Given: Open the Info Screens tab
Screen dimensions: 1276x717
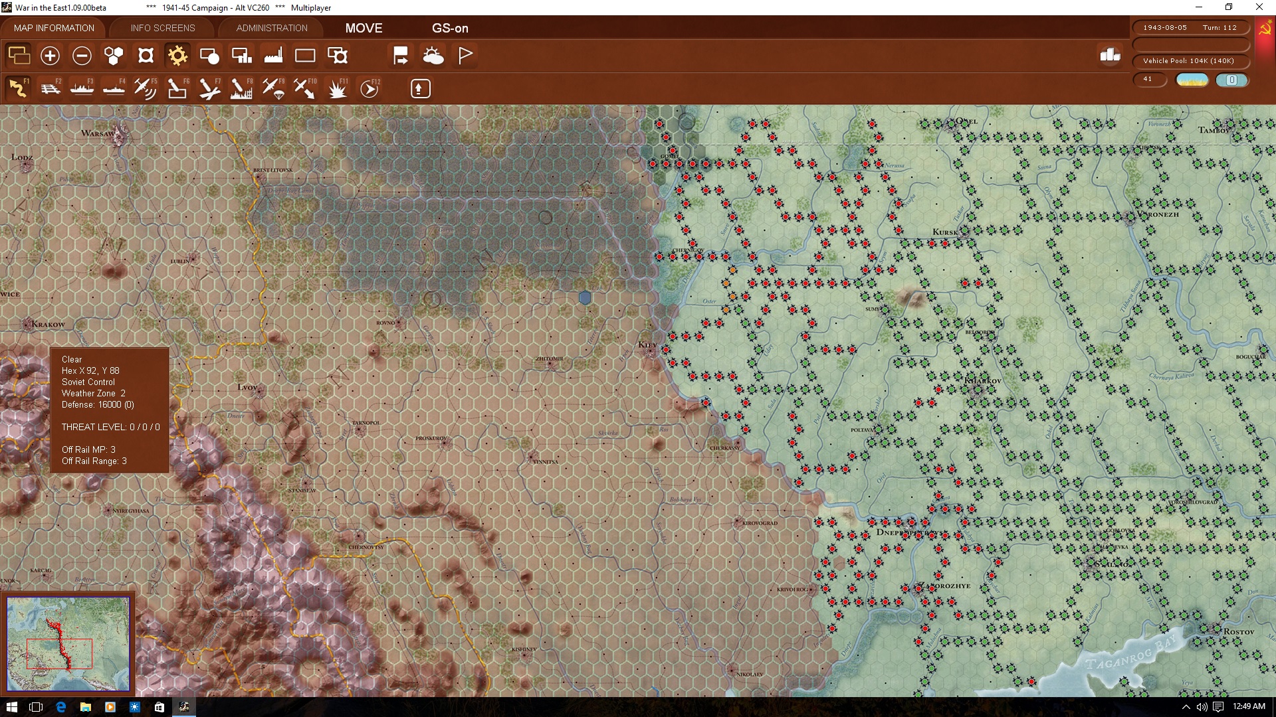Looking at the screenshot, I should pyautogui.click(x=163, y=28).
